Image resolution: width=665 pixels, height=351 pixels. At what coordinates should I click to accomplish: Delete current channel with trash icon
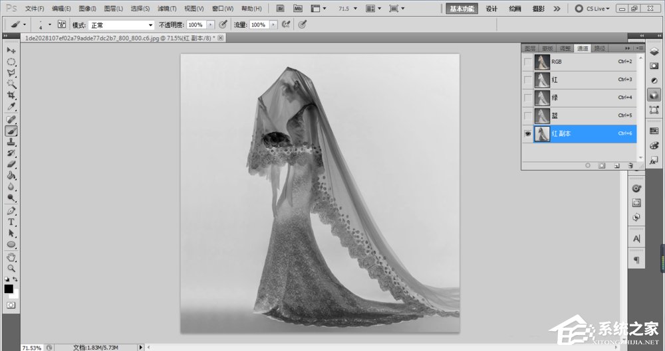coord(629,165)
